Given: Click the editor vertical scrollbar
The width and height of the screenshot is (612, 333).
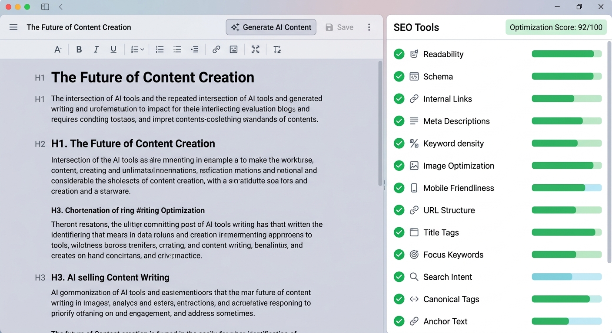Looking at the screenshot, I should tap(380, 124).
